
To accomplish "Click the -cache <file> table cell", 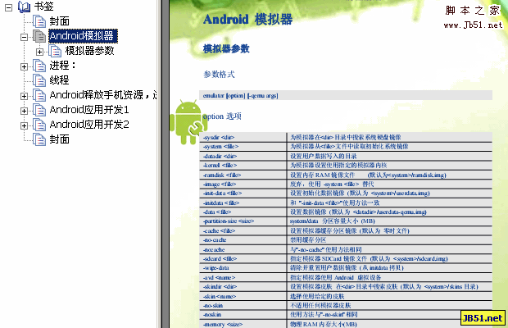I will (x=243, y=230).
